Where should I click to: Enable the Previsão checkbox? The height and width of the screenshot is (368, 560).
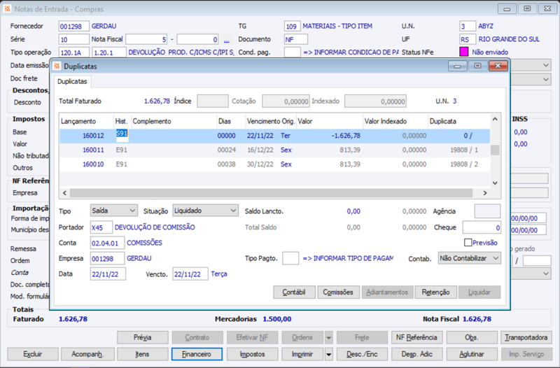pos(468,243)
